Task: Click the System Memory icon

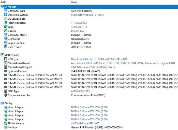Action: tap(6, 71)
